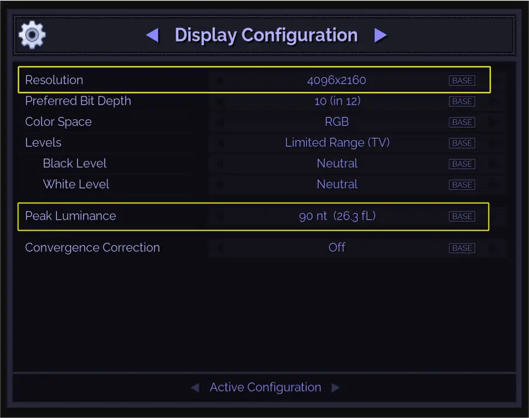This screenshot has width=529, height=418.
Task: Click the right arrow on the Resolution row
Action: tap(497, 80)
